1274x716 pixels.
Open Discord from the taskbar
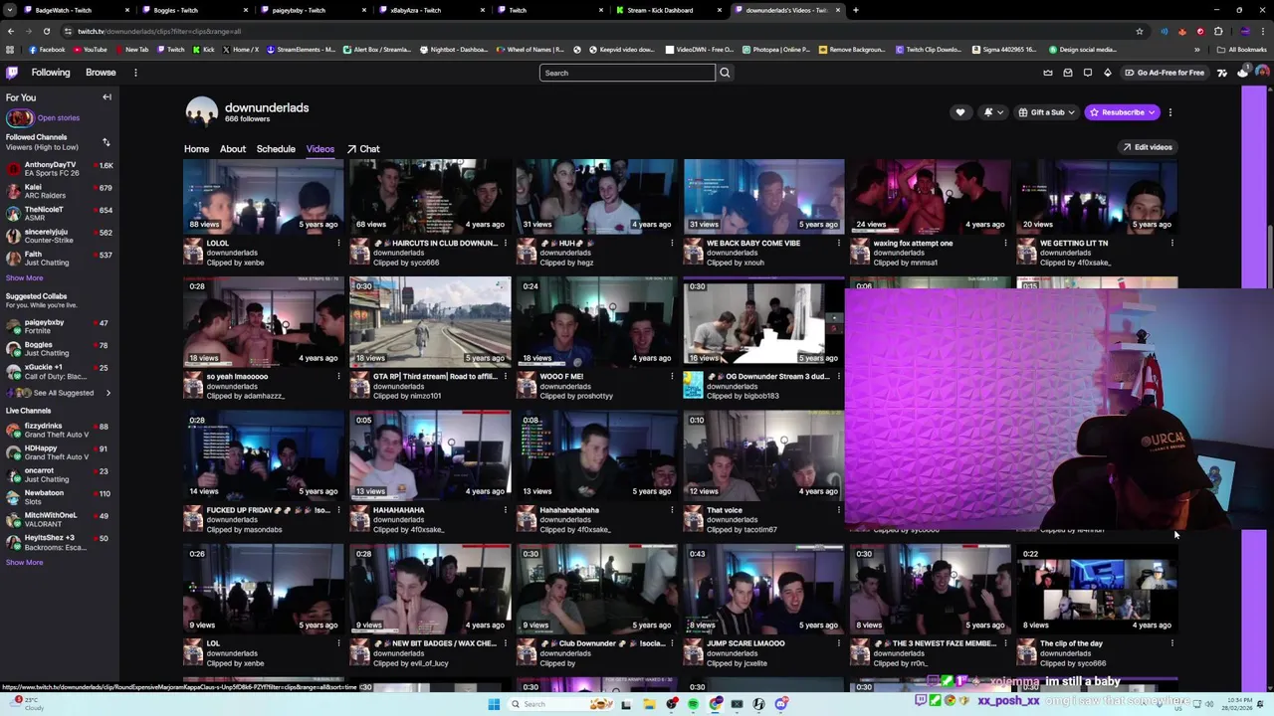[782, 704]
